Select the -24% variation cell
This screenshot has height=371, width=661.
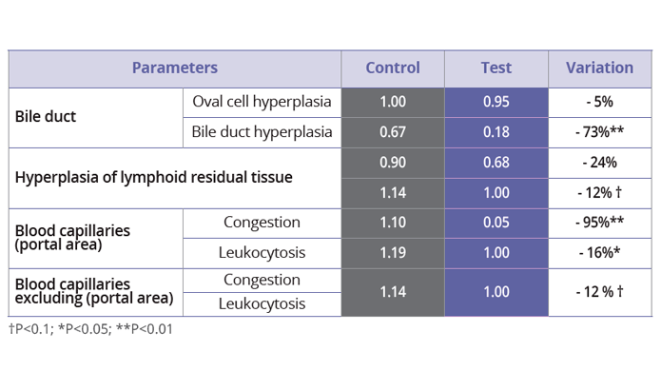click(x=599, y=163)
